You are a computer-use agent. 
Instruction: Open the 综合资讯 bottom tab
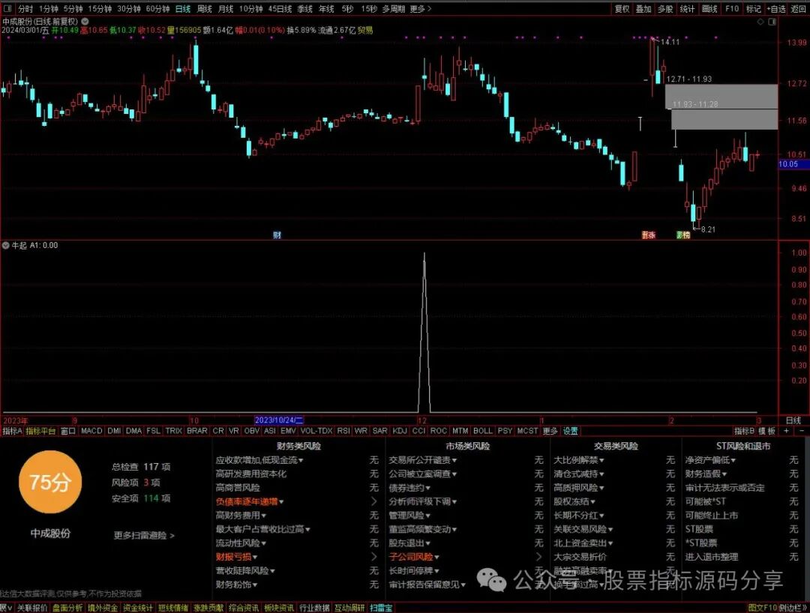pyautogui.click(x=243, y=609)
